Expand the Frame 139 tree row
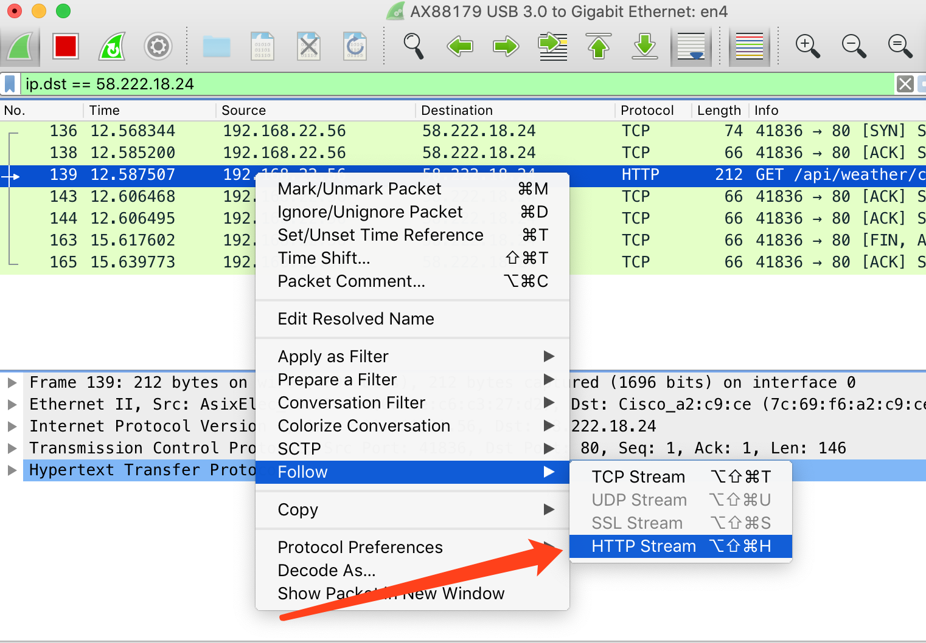Viewport: 926px width, 643px height. click(x=12, y=382)
